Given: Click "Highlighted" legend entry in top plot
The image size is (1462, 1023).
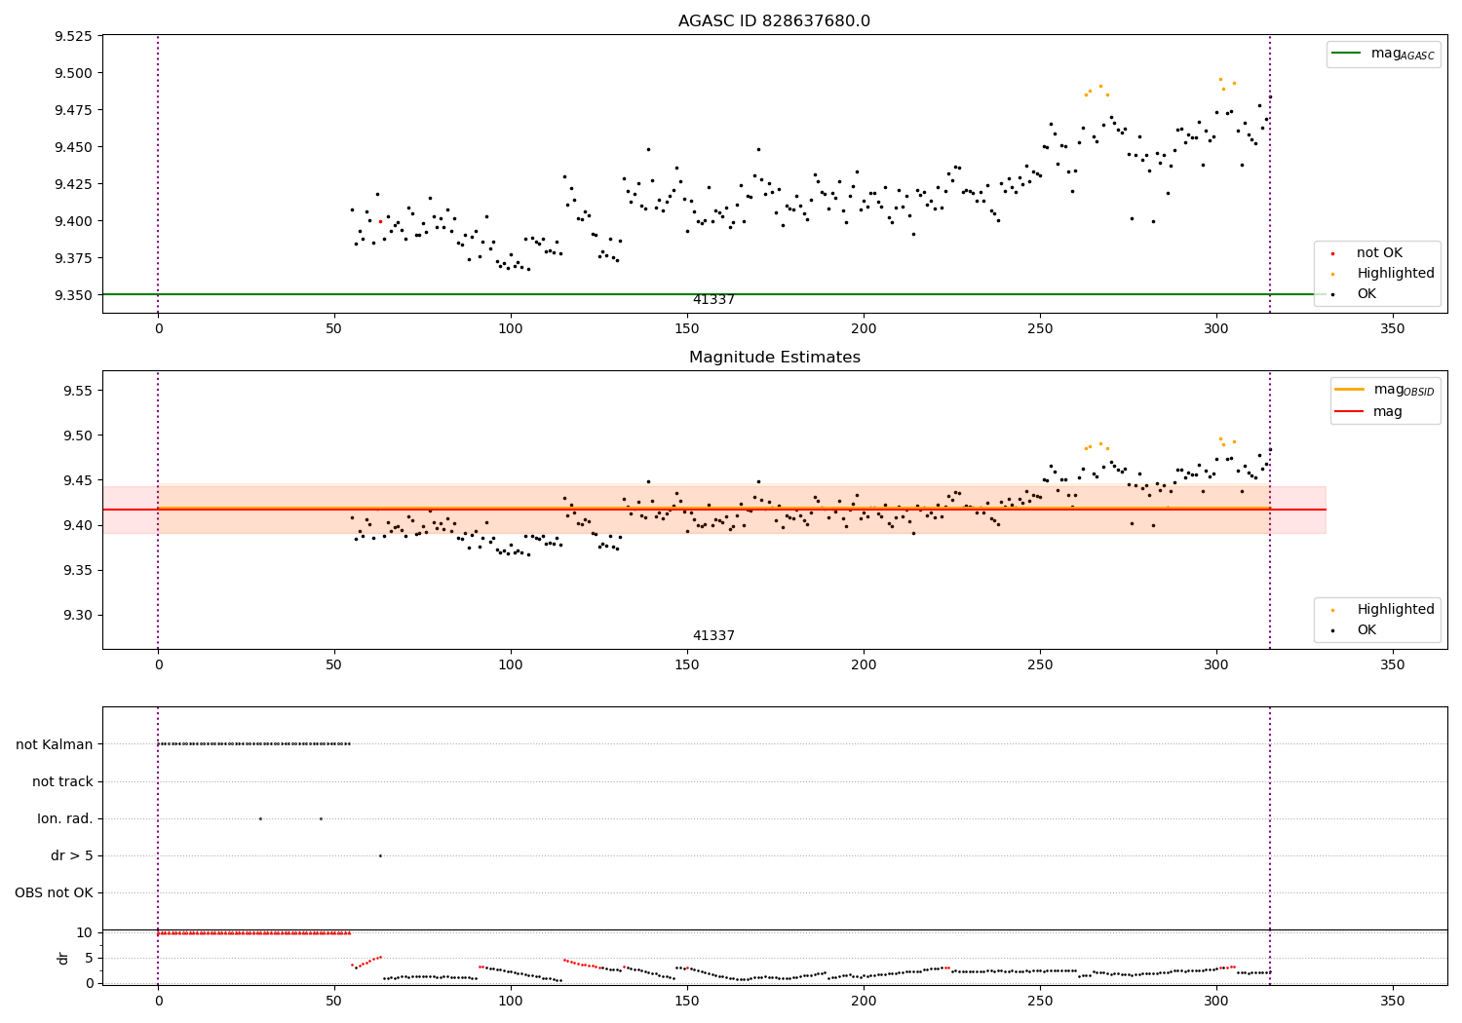Looking at the screenshot, I should [x=1383, y=274].
